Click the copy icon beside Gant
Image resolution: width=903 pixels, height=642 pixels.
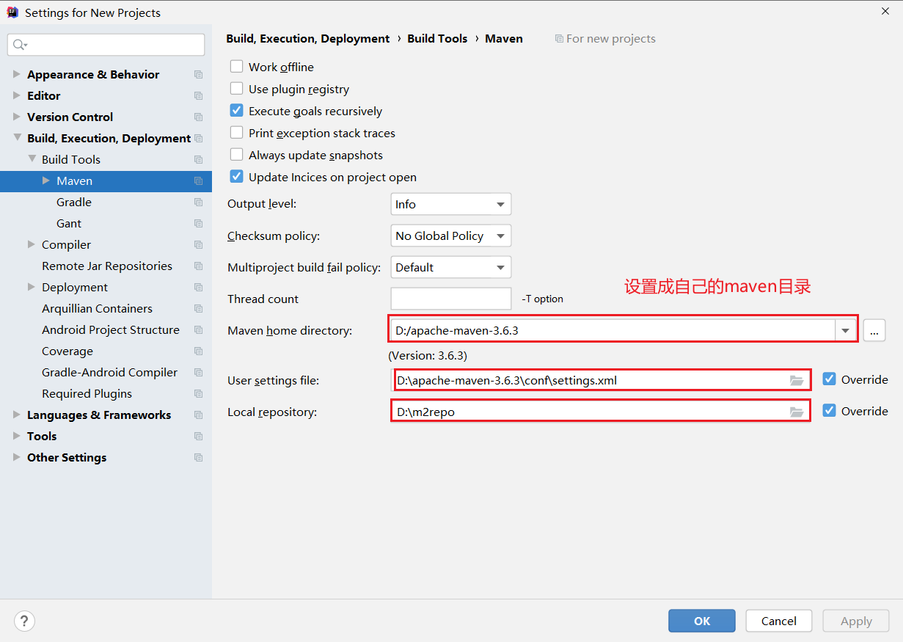pos(198,223)
